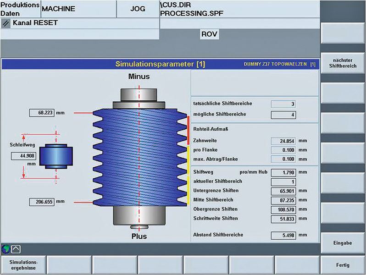Click the Minus label above the worm

point(139,77)
